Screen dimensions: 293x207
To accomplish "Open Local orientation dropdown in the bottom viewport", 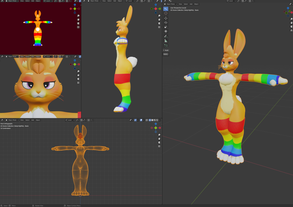I will [70, 120].
